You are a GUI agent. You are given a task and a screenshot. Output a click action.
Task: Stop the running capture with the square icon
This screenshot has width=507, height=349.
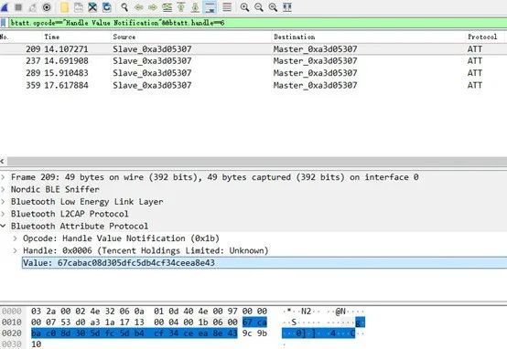[18, 7]
